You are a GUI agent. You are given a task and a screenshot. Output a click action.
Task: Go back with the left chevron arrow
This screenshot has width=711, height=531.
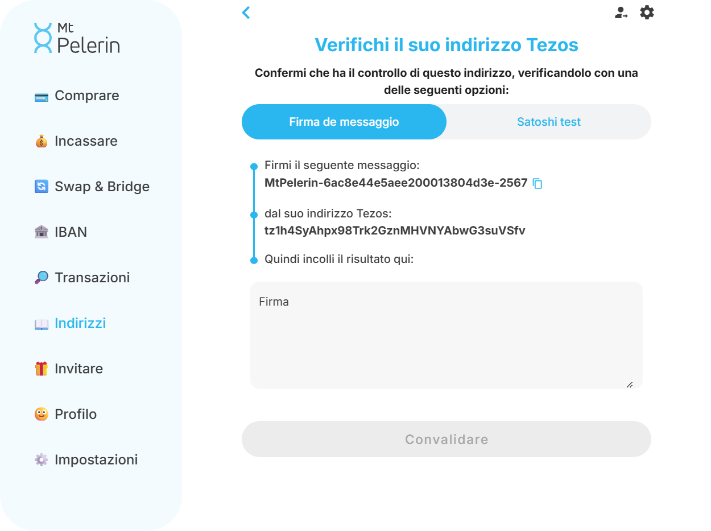pos(246,13)
